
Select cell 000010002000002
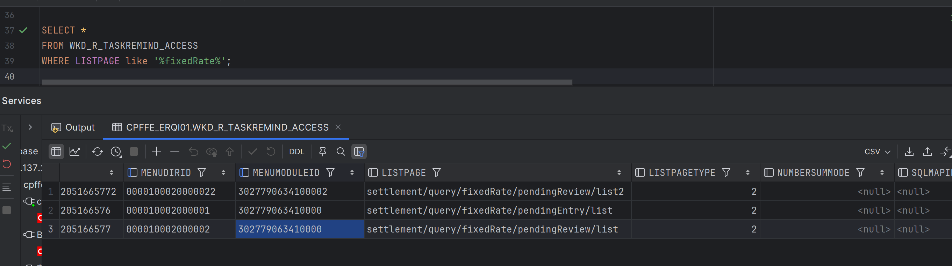[x=180, y=229]
